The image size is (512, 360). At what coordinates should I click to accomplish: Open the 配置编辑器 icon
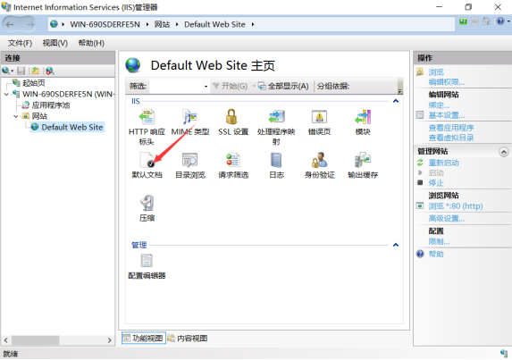tap(147, 261)
